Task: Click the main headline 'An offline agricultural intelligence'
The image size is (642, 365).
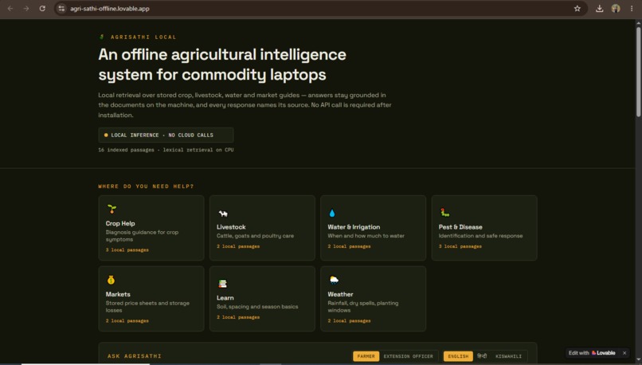Action: click(x=222, y=54)
